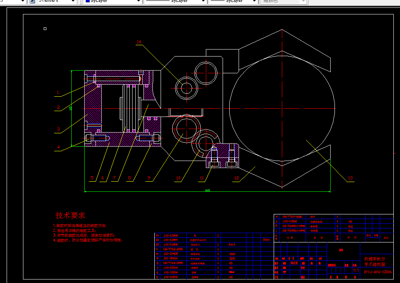Click code GB/T3452.1-1992 in parts list row 2
Image resolution: width=400 pixels, height=283 pixels.
[x=294, y=226]
